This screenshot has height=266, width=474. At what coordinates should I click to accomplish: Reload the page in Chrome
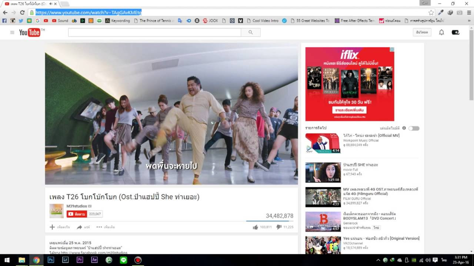[22, 13]
